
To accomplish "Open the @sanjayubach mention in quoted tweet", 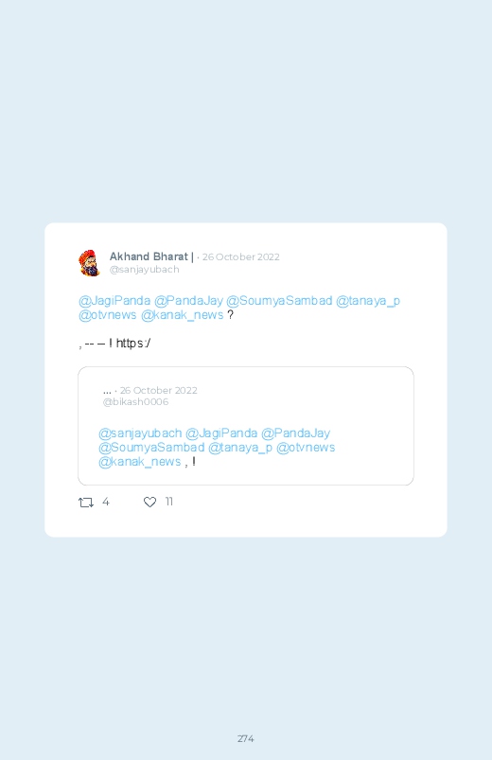I will coord(140,433).
